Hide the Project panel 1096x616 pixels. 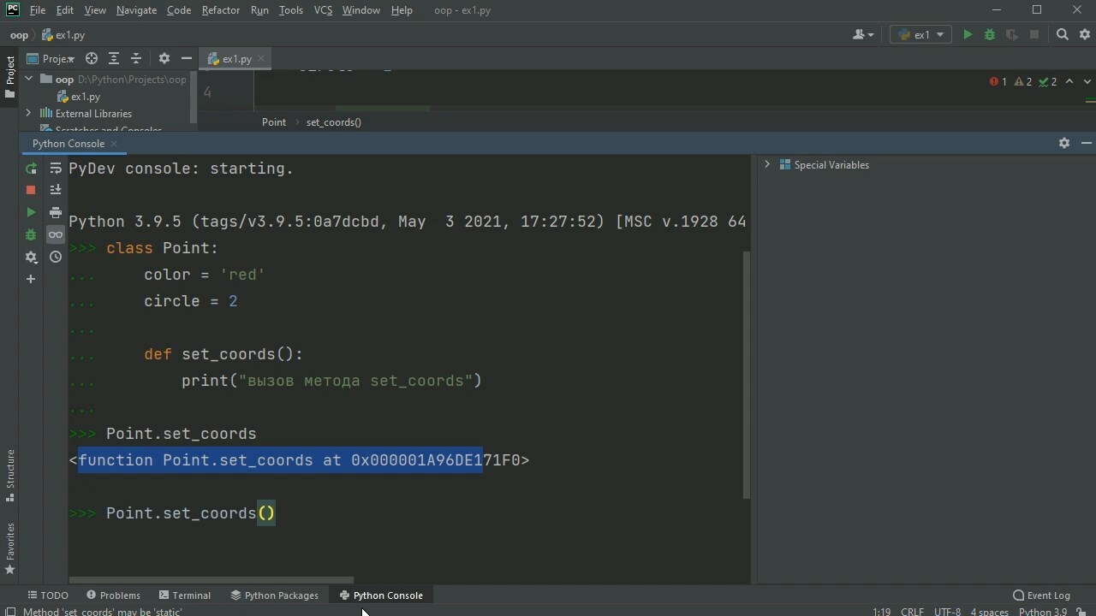point(186,59)
